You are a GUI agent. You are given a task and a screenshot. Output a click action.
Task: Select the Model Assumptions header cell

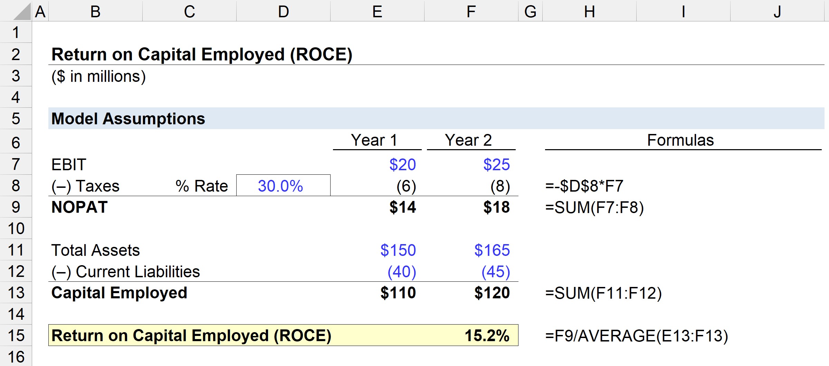point(128,119)
